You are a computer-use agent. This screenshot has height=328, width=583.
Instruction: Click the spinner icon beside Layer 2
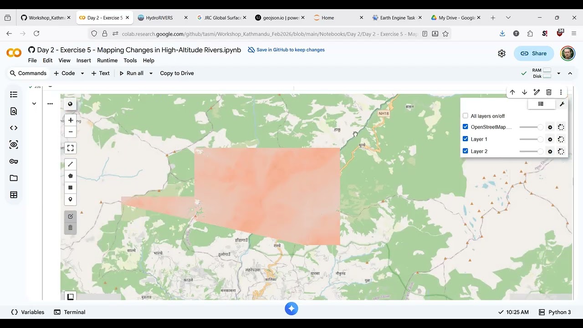coord(561,152)
